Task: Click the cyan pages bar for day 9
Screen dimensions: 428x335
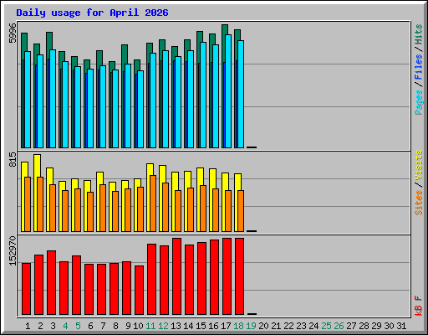Action: 128,106
